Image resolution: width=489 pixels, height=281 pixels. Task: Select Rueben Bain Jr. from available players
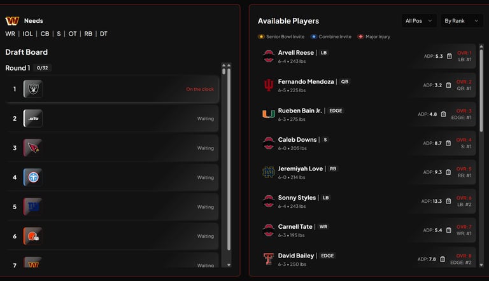click(300, 111)
